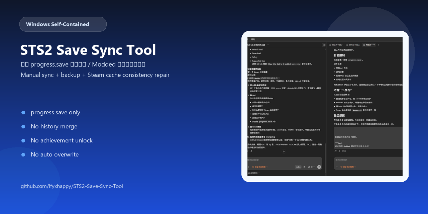Click the 'Safety' bullet text

click(x=255, y=57)
